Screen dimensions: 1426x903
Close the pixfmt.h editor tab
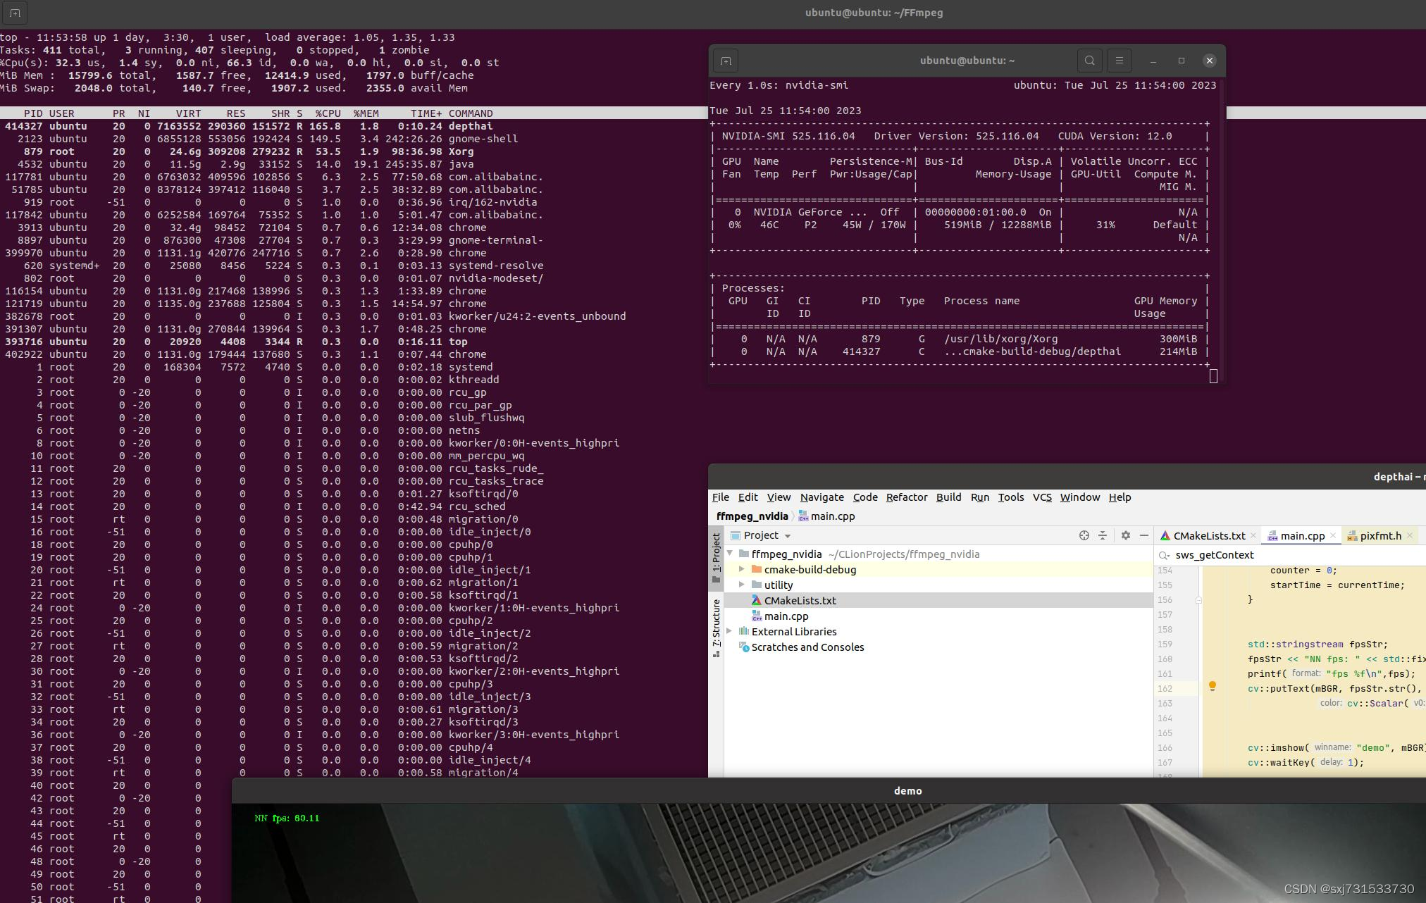pos(1410,536)
